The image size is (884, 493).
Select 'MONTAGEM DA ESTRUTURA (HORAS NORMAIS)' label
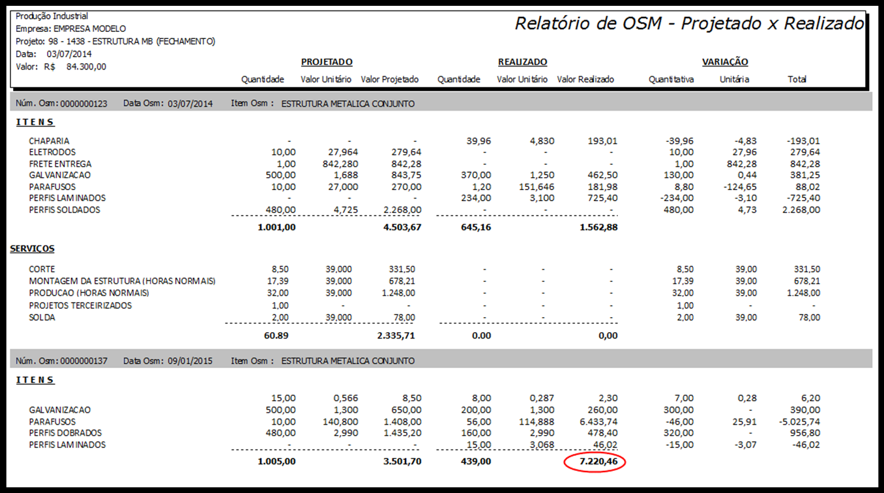pyautogui.click(x=122, y=281)
